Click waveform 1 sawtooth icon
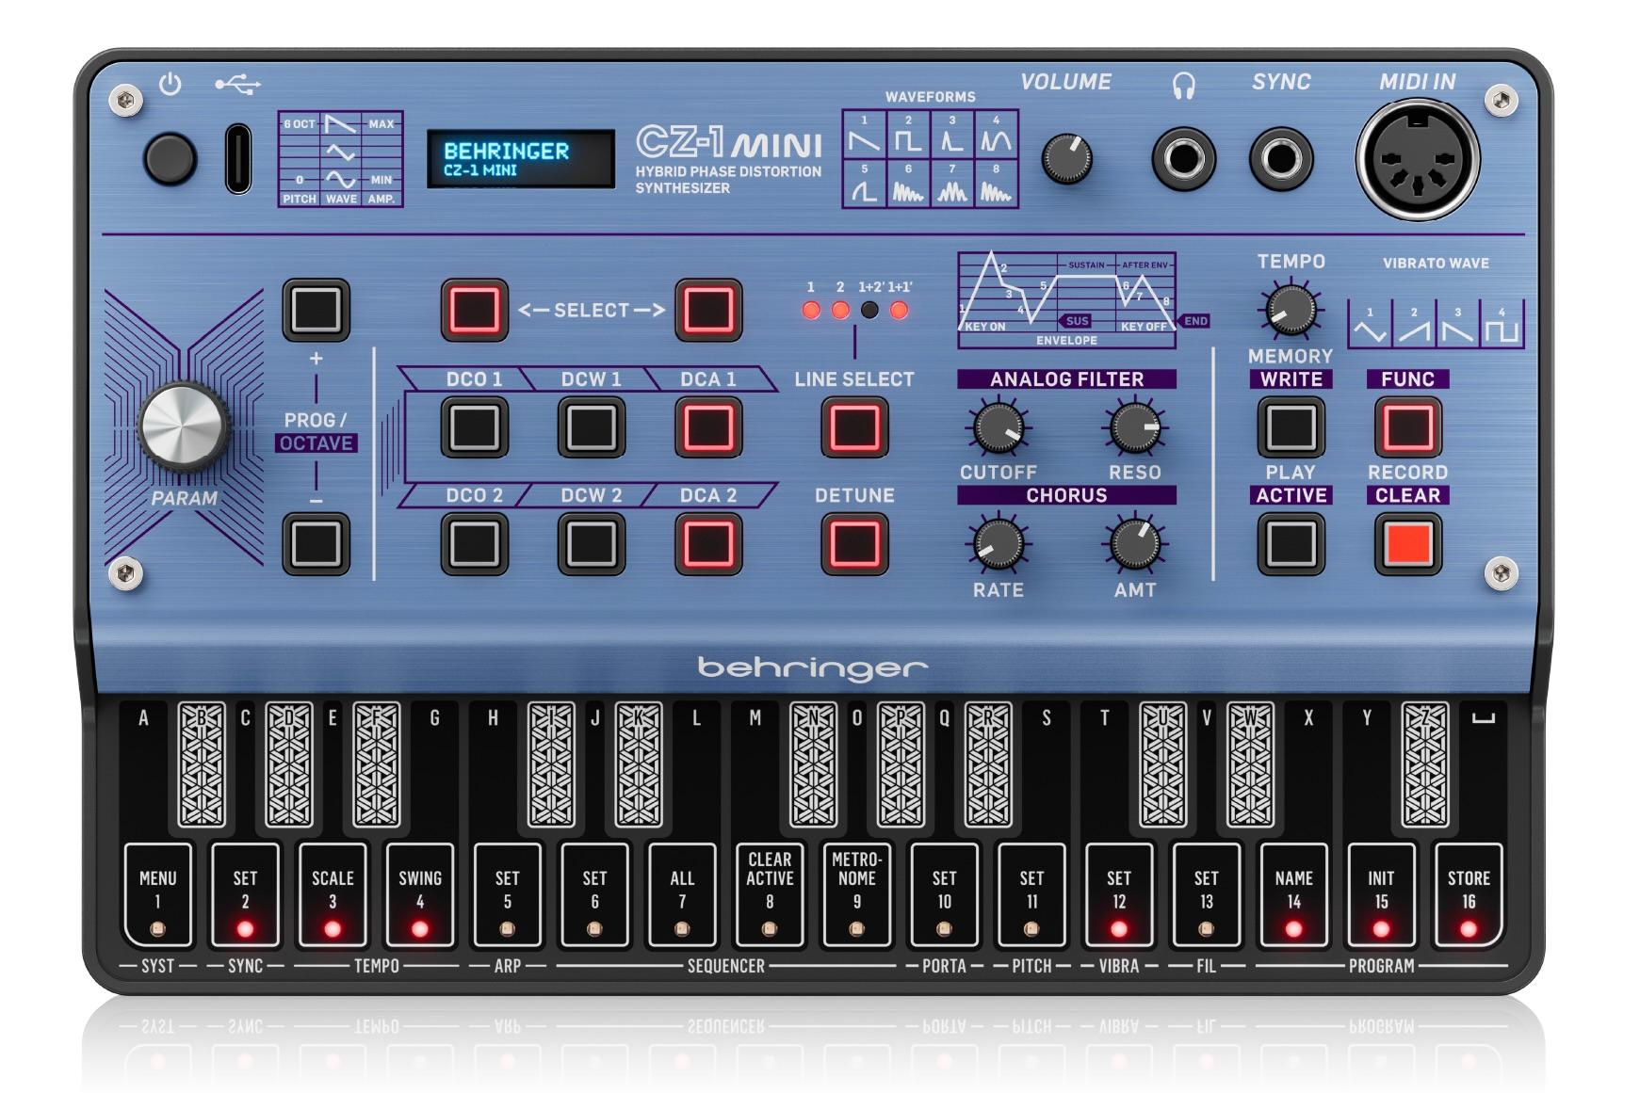The width and height of the screenshot is (1640, 1093). click(x=864, y=141)
